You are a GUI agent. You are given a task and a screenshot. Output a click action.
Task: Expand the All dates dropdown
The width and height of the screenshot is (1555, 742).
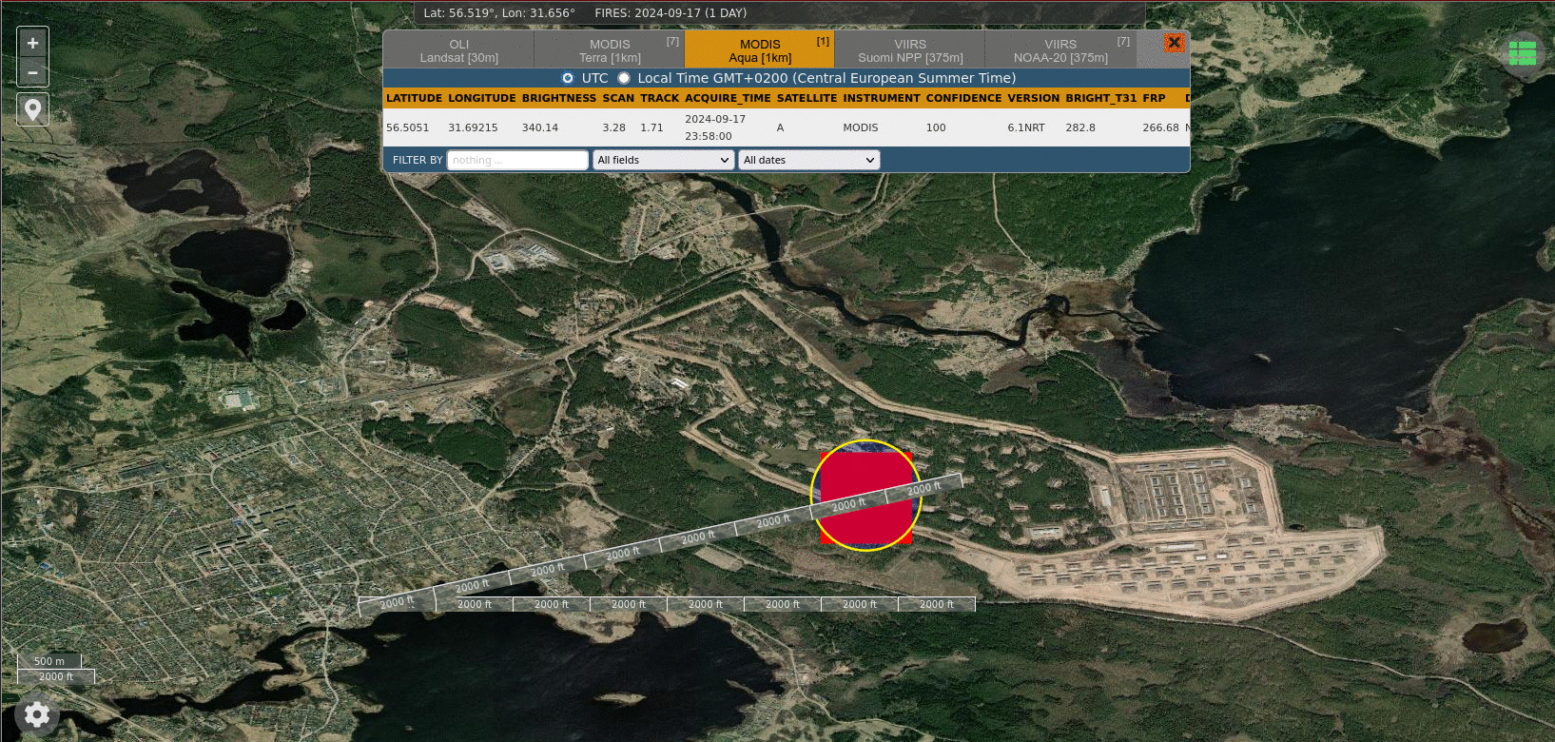(808, 160)
